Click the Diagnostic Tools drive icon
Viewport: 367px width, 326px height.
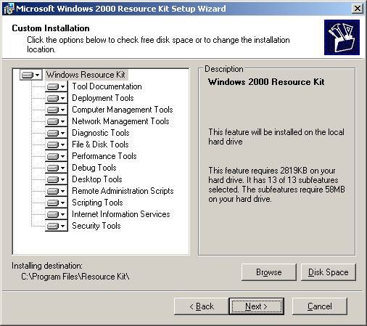pyautogui.click(x=56, y=133)
